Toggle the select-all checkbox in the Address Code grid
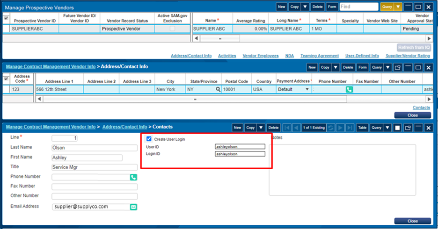Image resolution: width=438 pixels, height=229 pixels. click(x=6, y=79)
